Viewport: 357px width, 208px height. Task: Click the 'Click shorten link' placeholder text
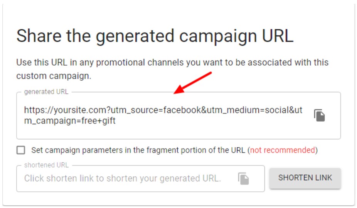click(x=122, y=178)
